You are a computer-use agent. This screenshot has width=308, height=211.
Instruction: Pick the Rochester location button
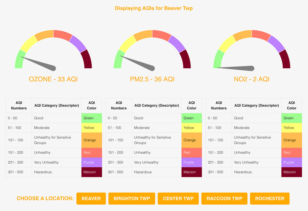(270, 198)
